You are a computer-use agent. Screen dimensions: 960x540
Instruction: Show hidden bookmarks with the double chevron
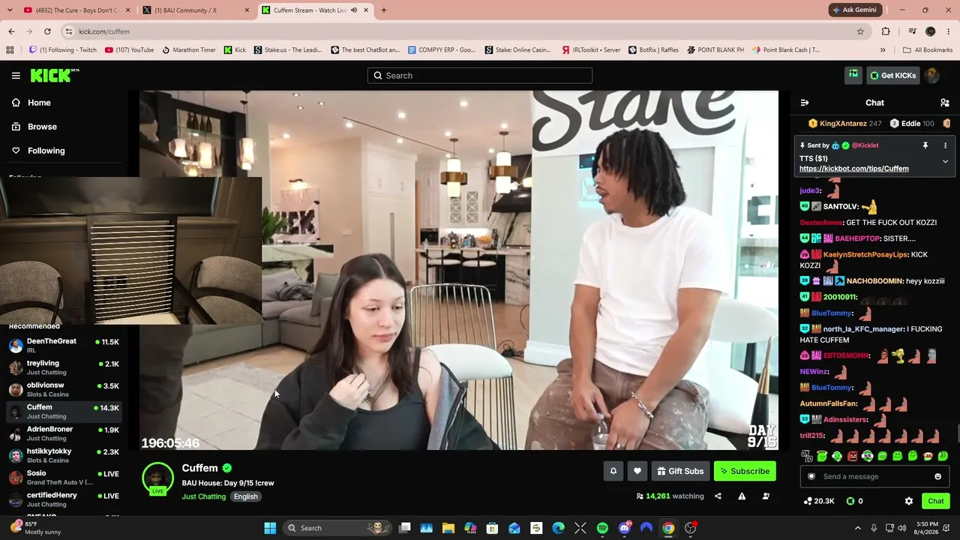click(883, 50)
